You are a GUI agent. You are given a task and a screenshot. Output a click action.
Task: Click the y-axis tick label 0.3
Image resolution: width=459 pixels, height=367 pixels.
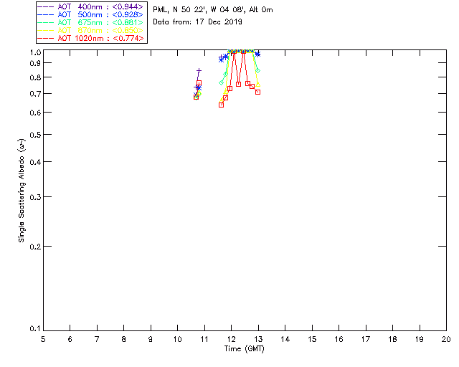coord(35,197)
